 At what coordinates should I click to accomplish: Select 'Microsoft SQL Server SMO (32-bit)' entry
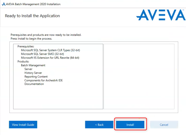pos(42,54)
